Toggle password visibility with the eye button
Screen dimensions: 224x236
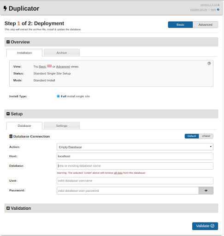tap(206, 190)
